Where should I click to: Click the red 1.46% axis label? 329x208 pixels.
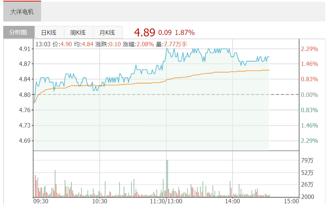point(309,64)
